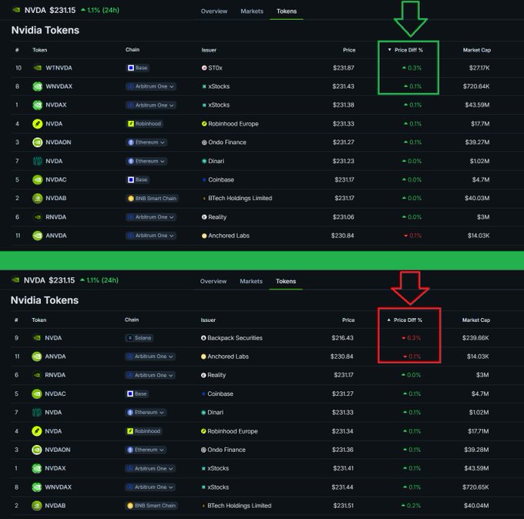524x519 pixels.
Task: Open Arbitrum One dropdown in RNVDA $231.06 row
Action: coord(151,217)
